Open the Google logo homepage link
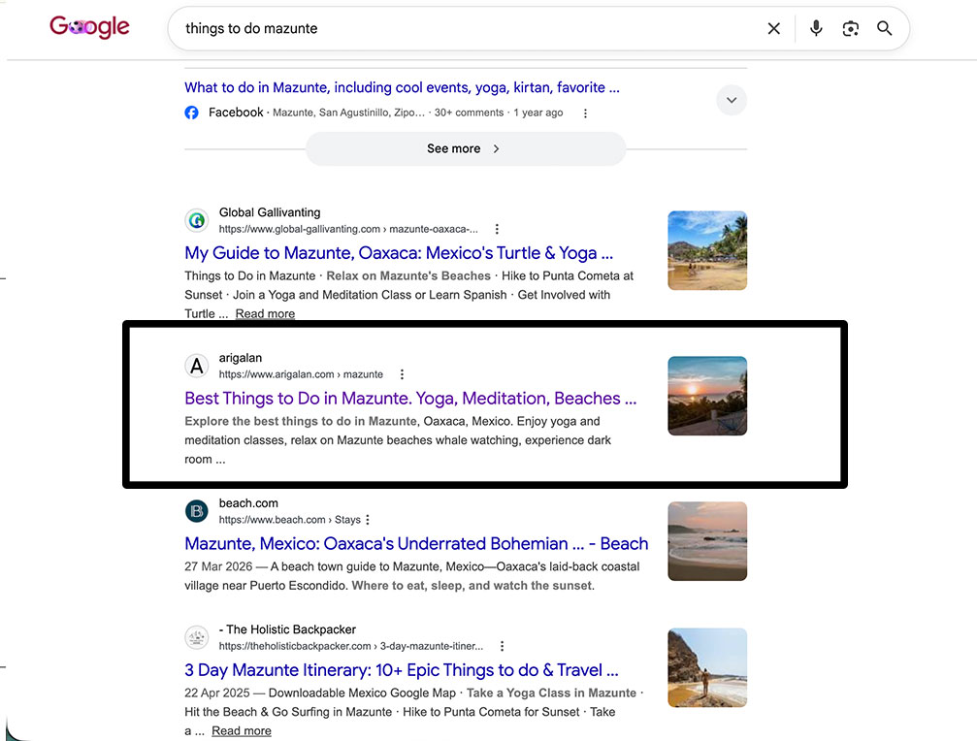977x741 pixels. 89,27
